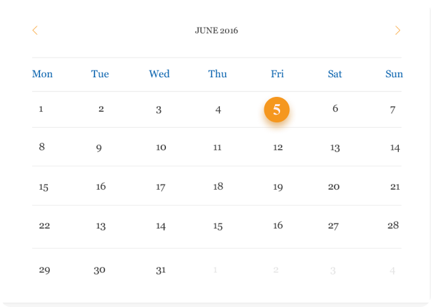This screenshot has height=307, width=431.
Task: Click the Sat weekday header
Action: click(x=335, y=74)
